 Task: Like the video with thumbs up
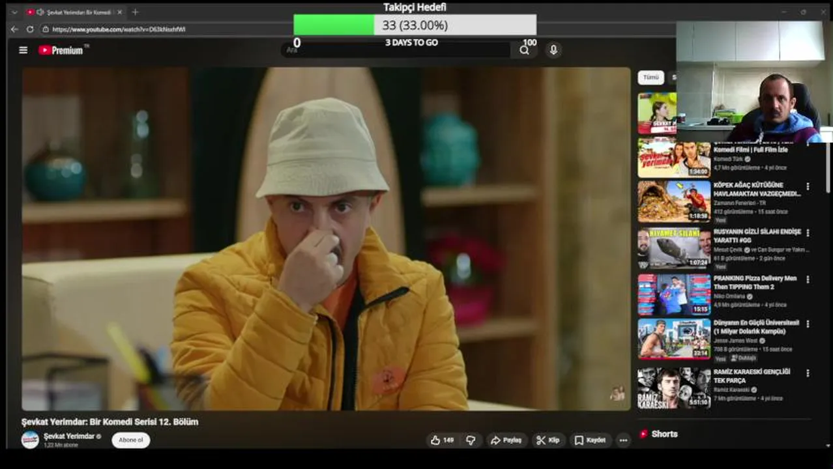pos(435,440)
